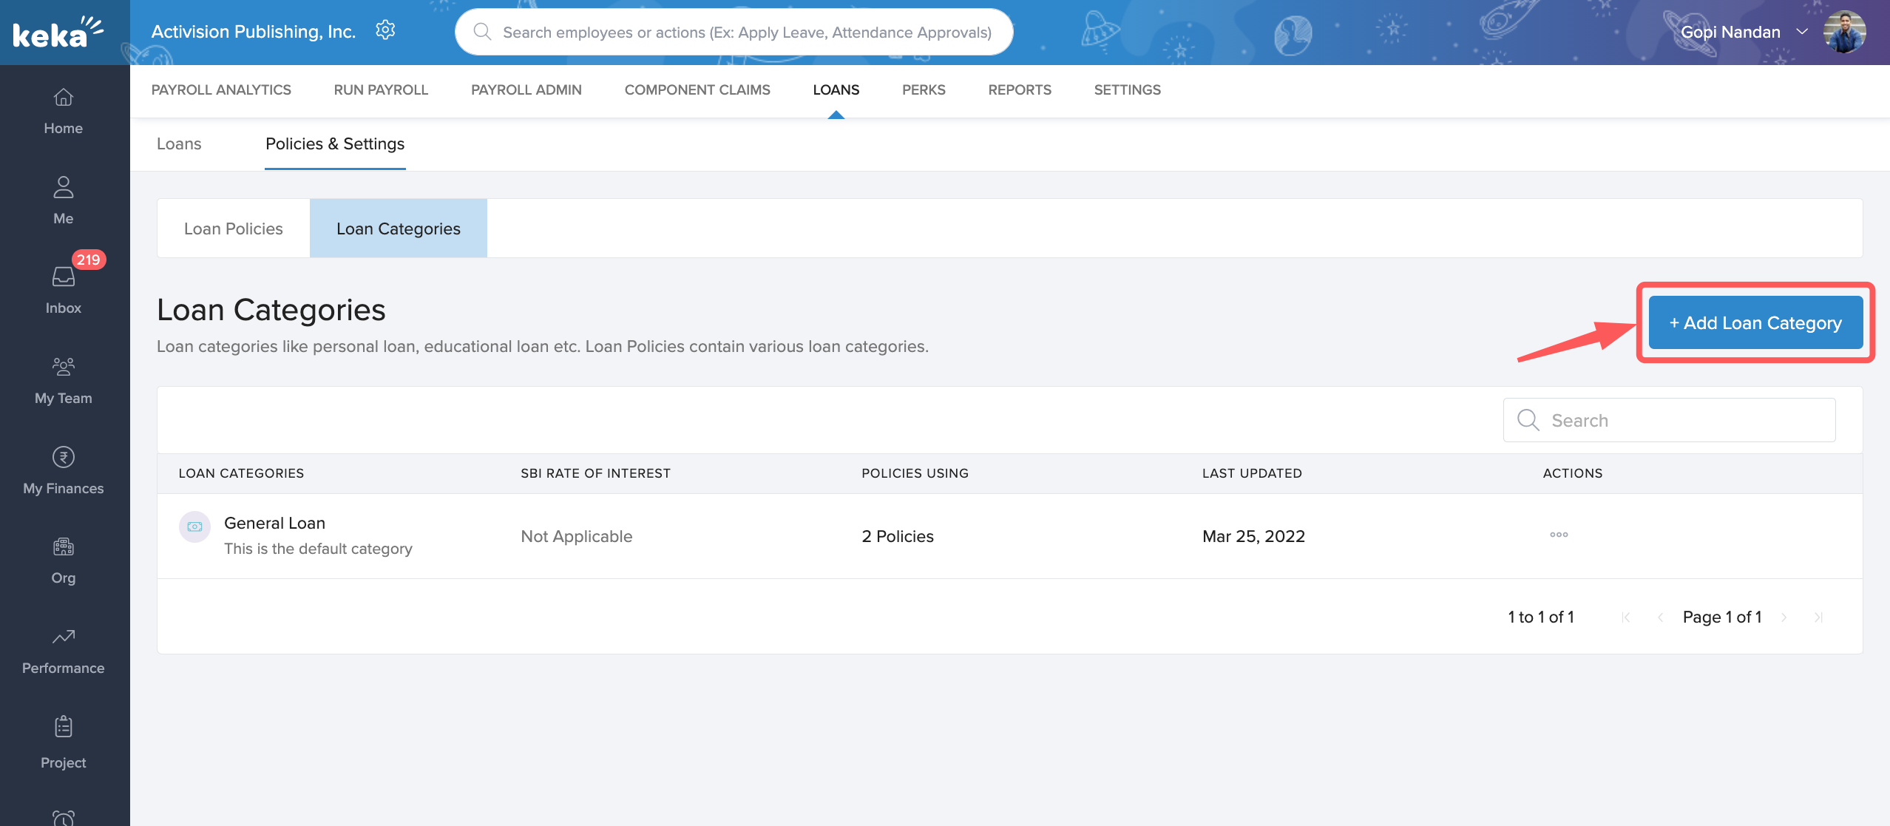This screenshot has width=1890, height=826.
Task: Open General Loan actions three-dot menu
Action: [1559, 535]
